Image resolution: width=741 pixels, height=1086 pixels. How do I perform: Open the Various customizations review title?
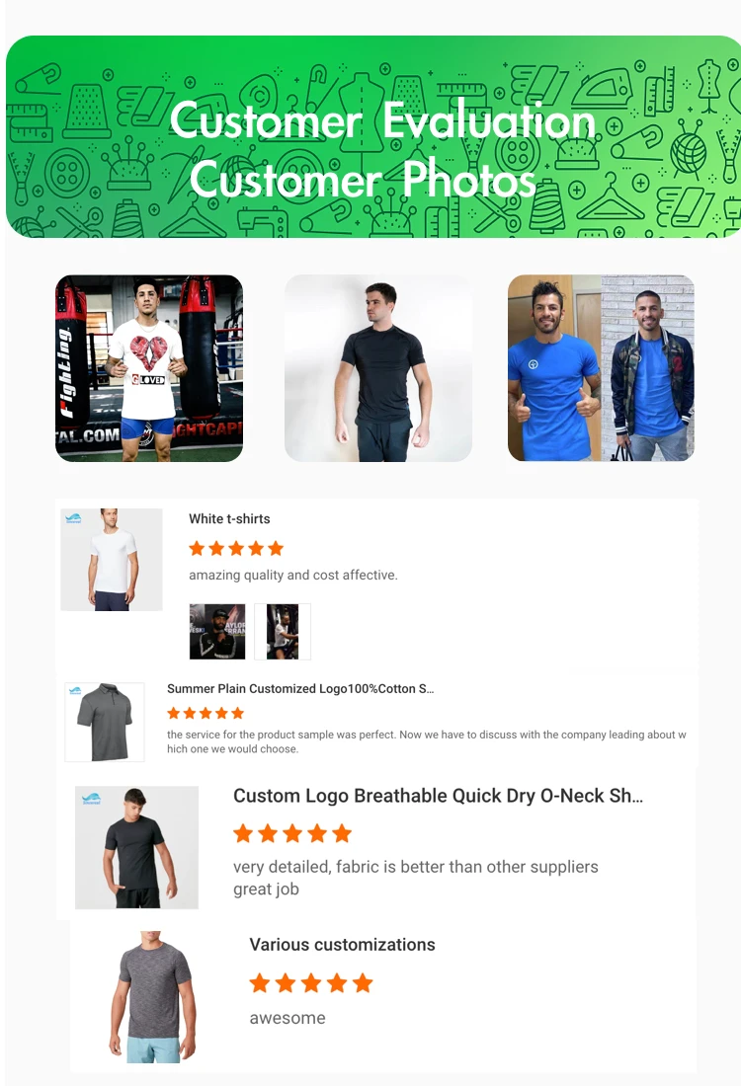coord(343,945)
